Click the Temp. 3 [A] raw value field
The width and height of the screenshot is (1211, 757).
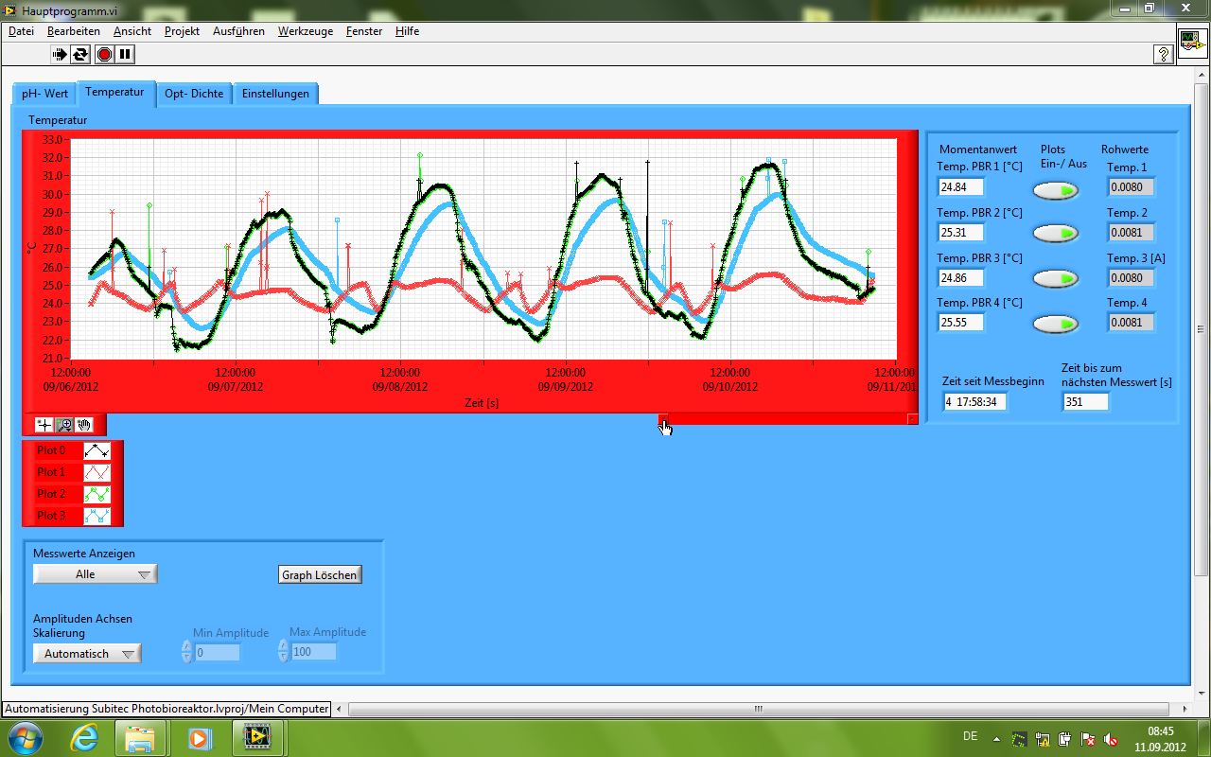click(x=1131, y=277)
